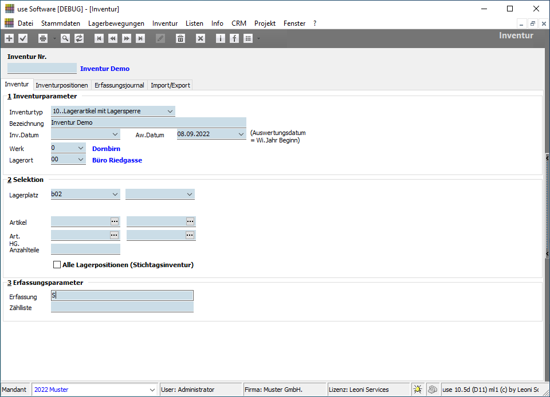This screenshot has width=550, height=397.
Task: Click the Zählliste input field
Action: (122, 307)
